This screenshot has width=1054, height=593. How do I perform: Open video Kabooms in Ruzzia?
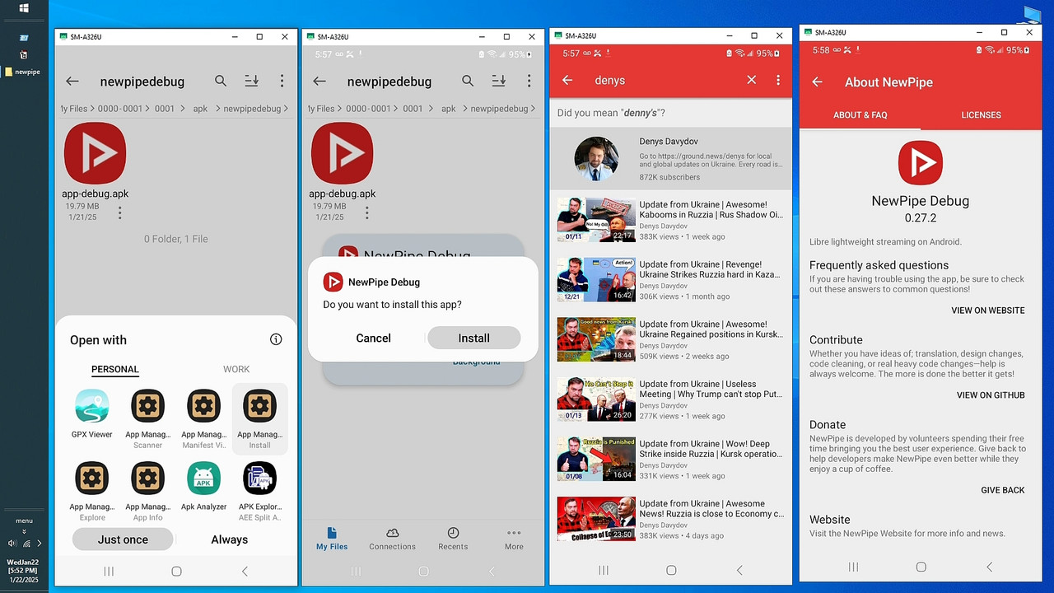(x=670, y=220)
